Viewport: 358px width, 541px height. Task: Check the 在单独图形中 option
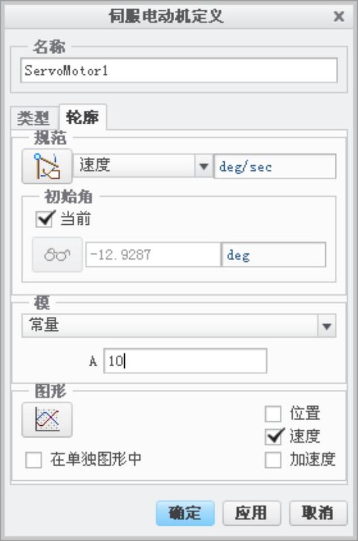pos(33,460)
